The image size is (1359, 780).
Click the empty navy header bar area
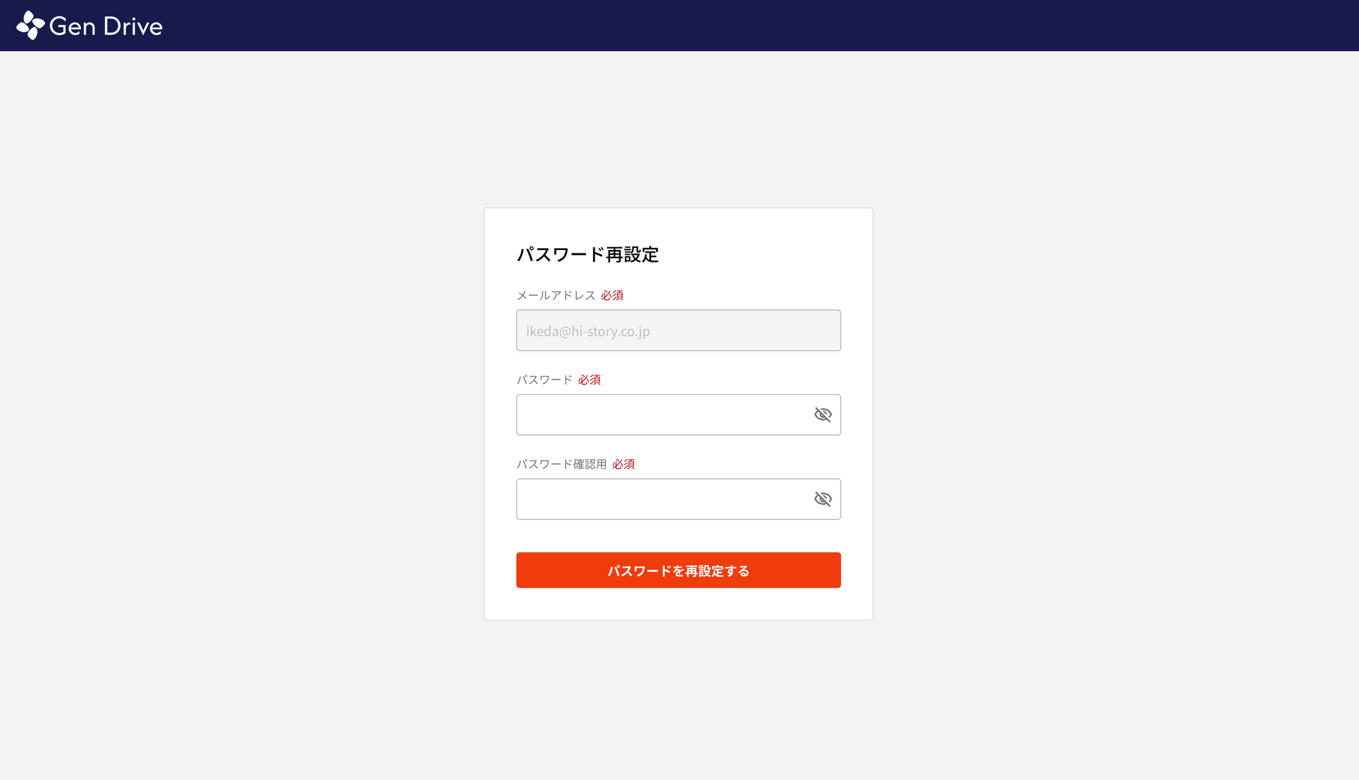pyautogui.click(x=730, y=25)
